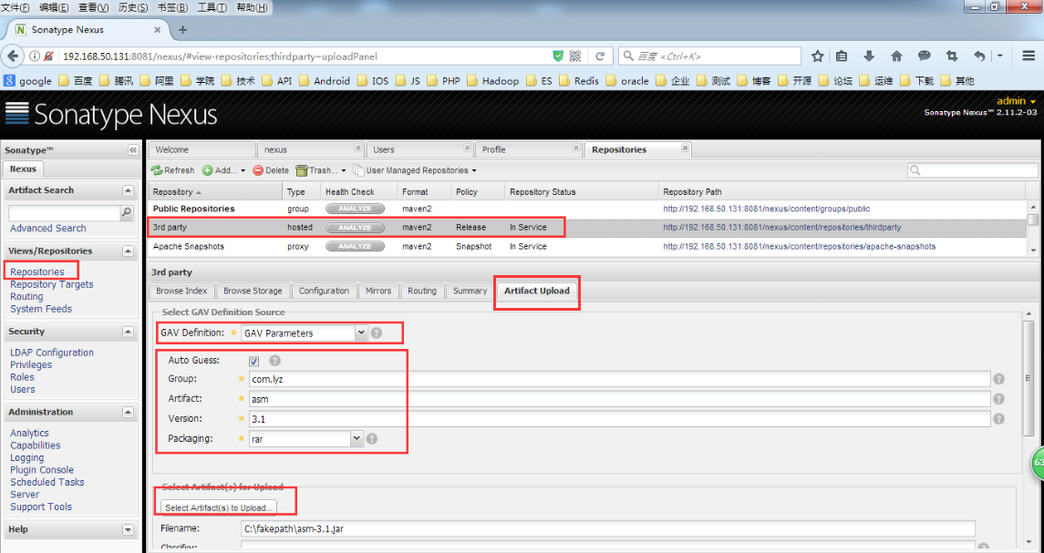Click Refresh in the repositories toolbar
The width and height of the screenshot is (1044, 553).
172,170
